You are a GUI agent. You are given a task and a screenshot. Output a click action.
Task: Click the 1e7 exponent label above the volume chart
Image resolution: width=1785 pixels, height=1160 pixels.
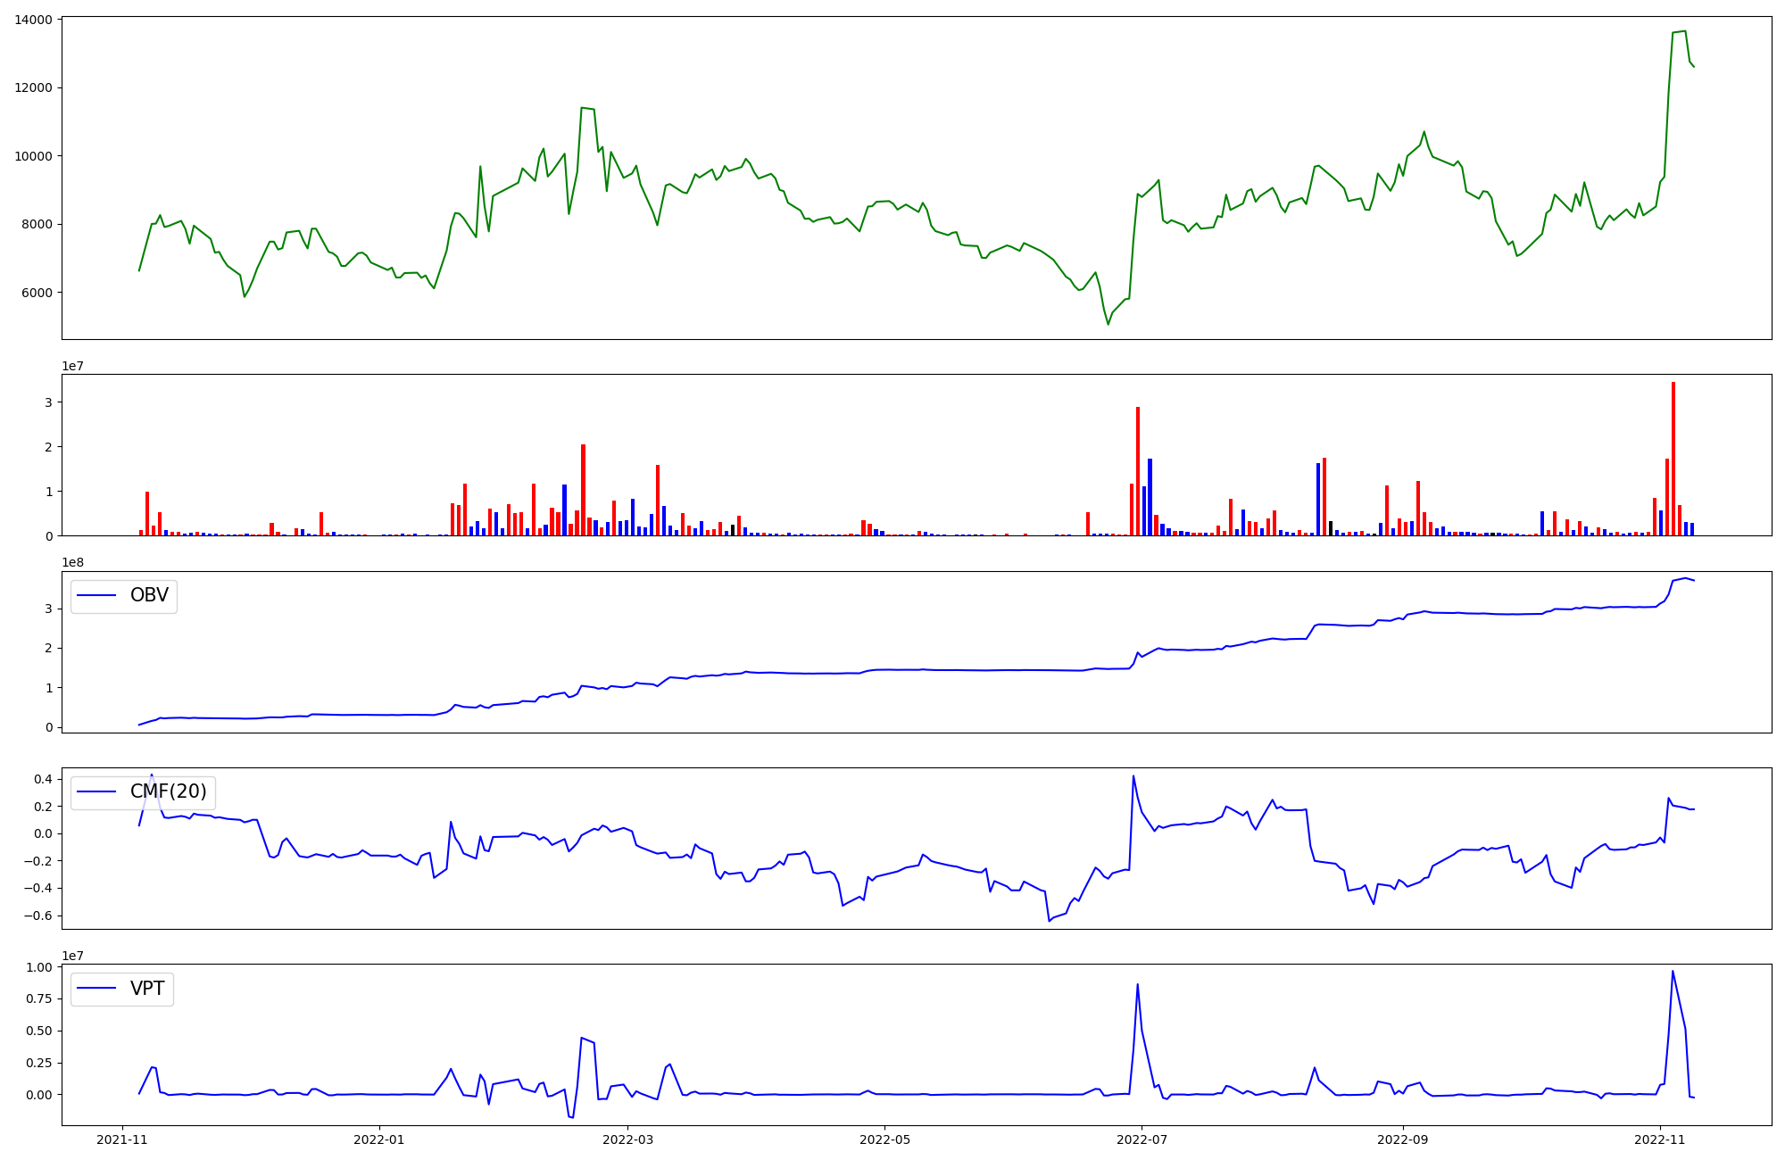(x=72, y=367)
